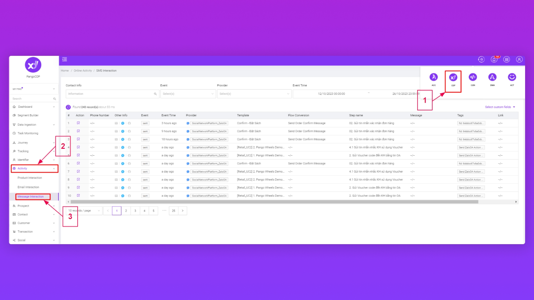Click the app grid launcher icon
Viewport: 534px width, 300px height.
(x=507, y=59)
